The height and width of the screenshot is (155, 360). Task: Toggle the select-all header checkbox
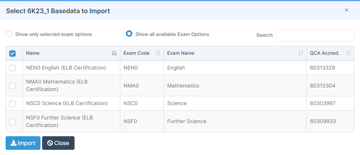[12, 54]
